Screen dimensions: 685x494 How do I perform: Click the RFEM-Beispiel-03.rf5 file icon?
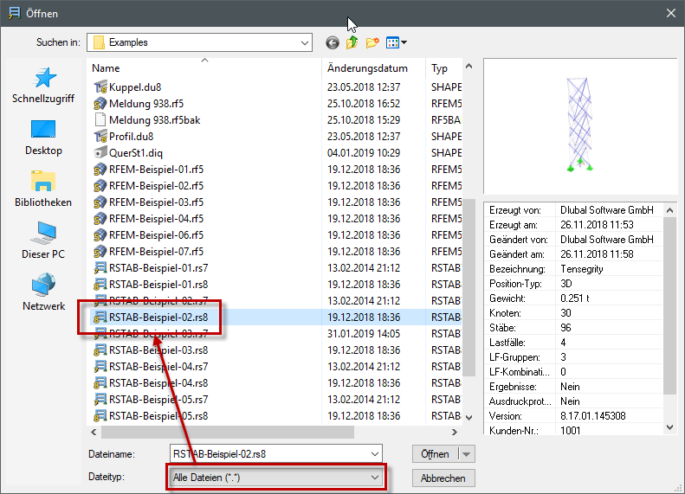tap(100, 202)
